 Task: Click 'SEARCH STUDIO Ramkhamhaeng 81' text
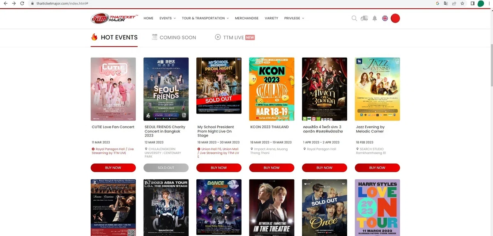(x=371, y=151)
